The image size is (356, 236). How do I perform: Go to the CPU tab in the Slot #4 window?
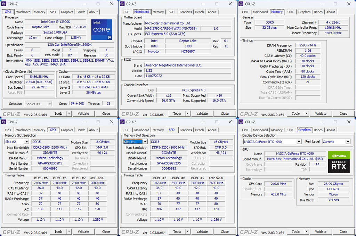tap(127, 130)
